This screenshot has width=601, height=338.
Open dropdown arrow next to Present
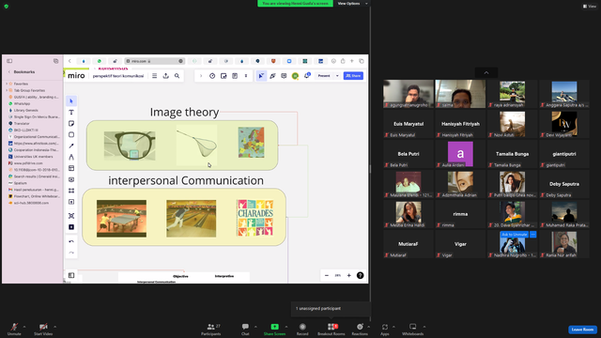pos(337,76)
